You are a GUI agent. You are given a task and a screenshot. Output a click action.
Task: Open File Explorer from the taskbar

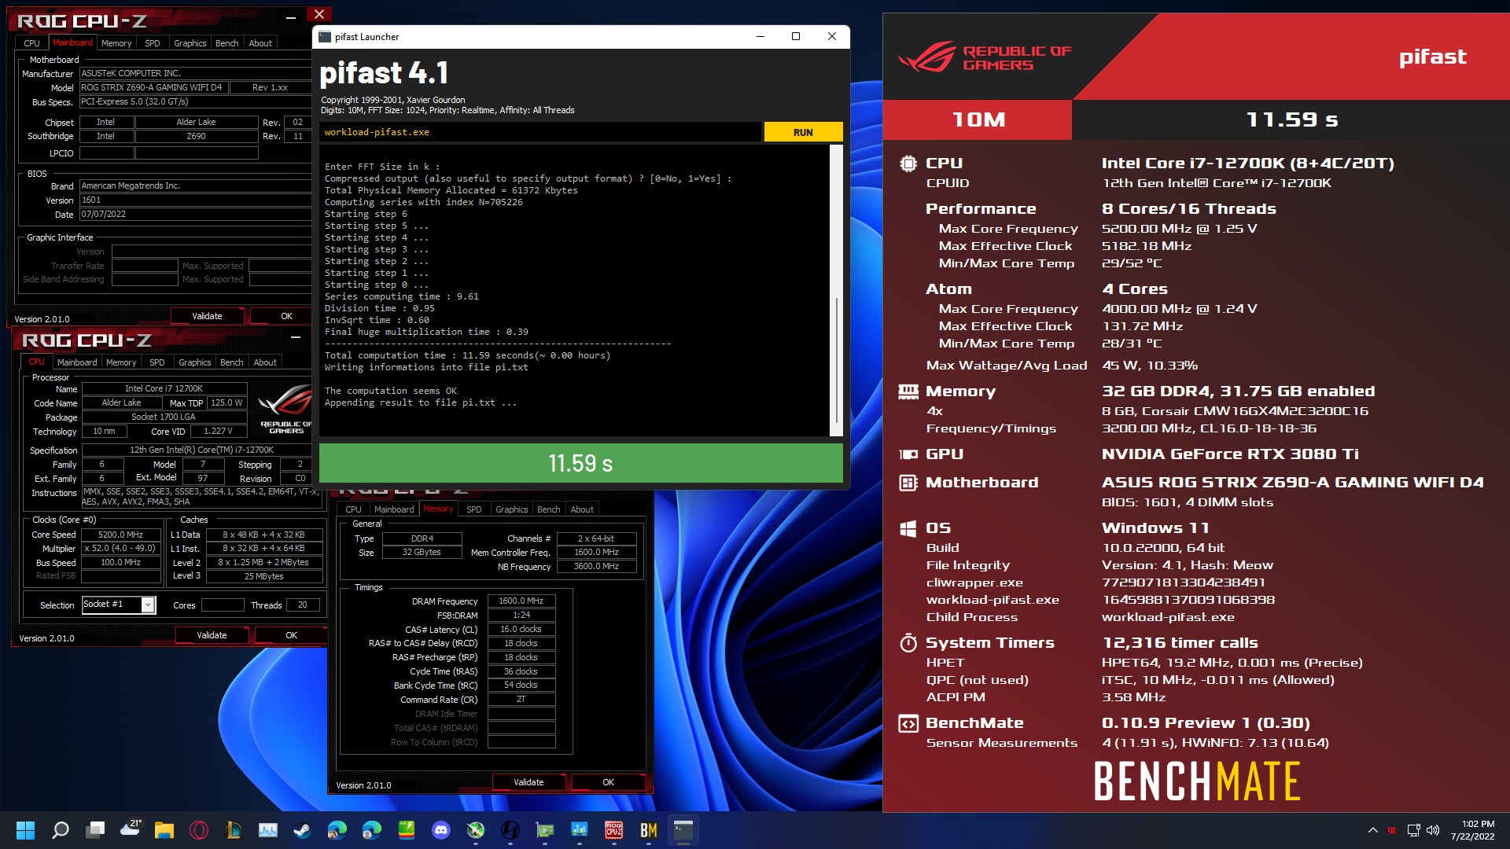point(164,830)
